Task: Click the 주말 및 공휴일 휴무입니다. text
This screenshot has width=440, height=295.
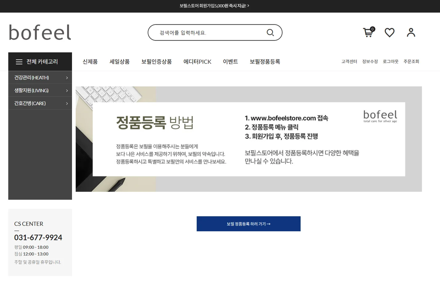Action: pos(38,262)
